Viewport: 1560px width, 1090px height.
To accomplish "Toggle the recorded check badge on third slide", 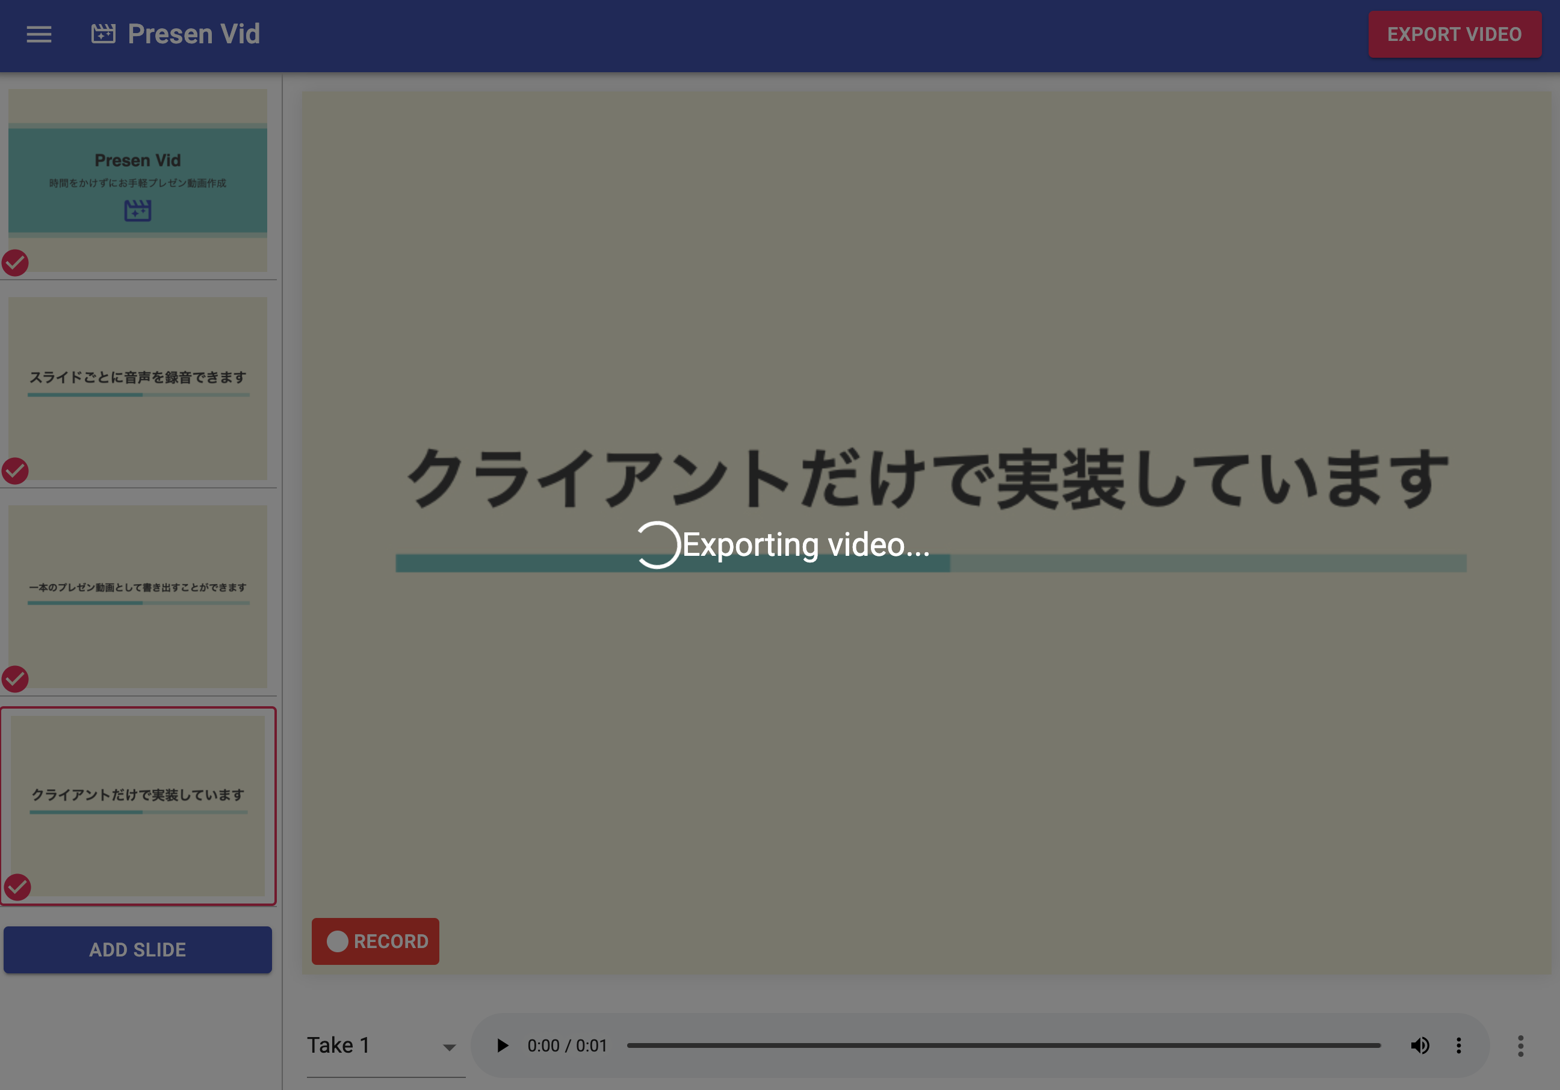I will click(x=16, y=679).
